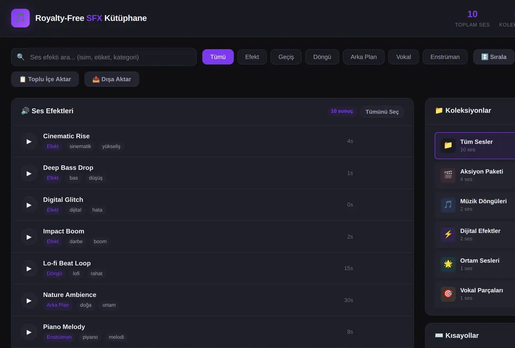Select the Arka Plan filter chip

[x=364, y=57]
